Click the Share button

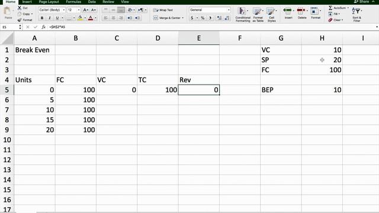coord(362,2)
